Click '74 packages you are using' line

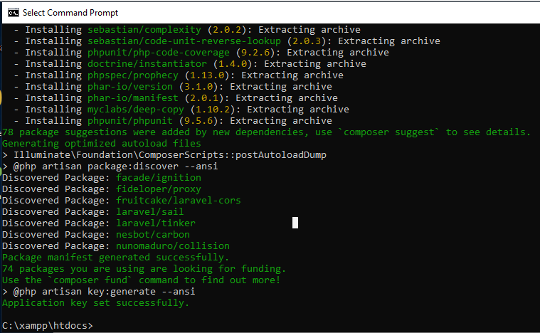click(x=144, y=268)
